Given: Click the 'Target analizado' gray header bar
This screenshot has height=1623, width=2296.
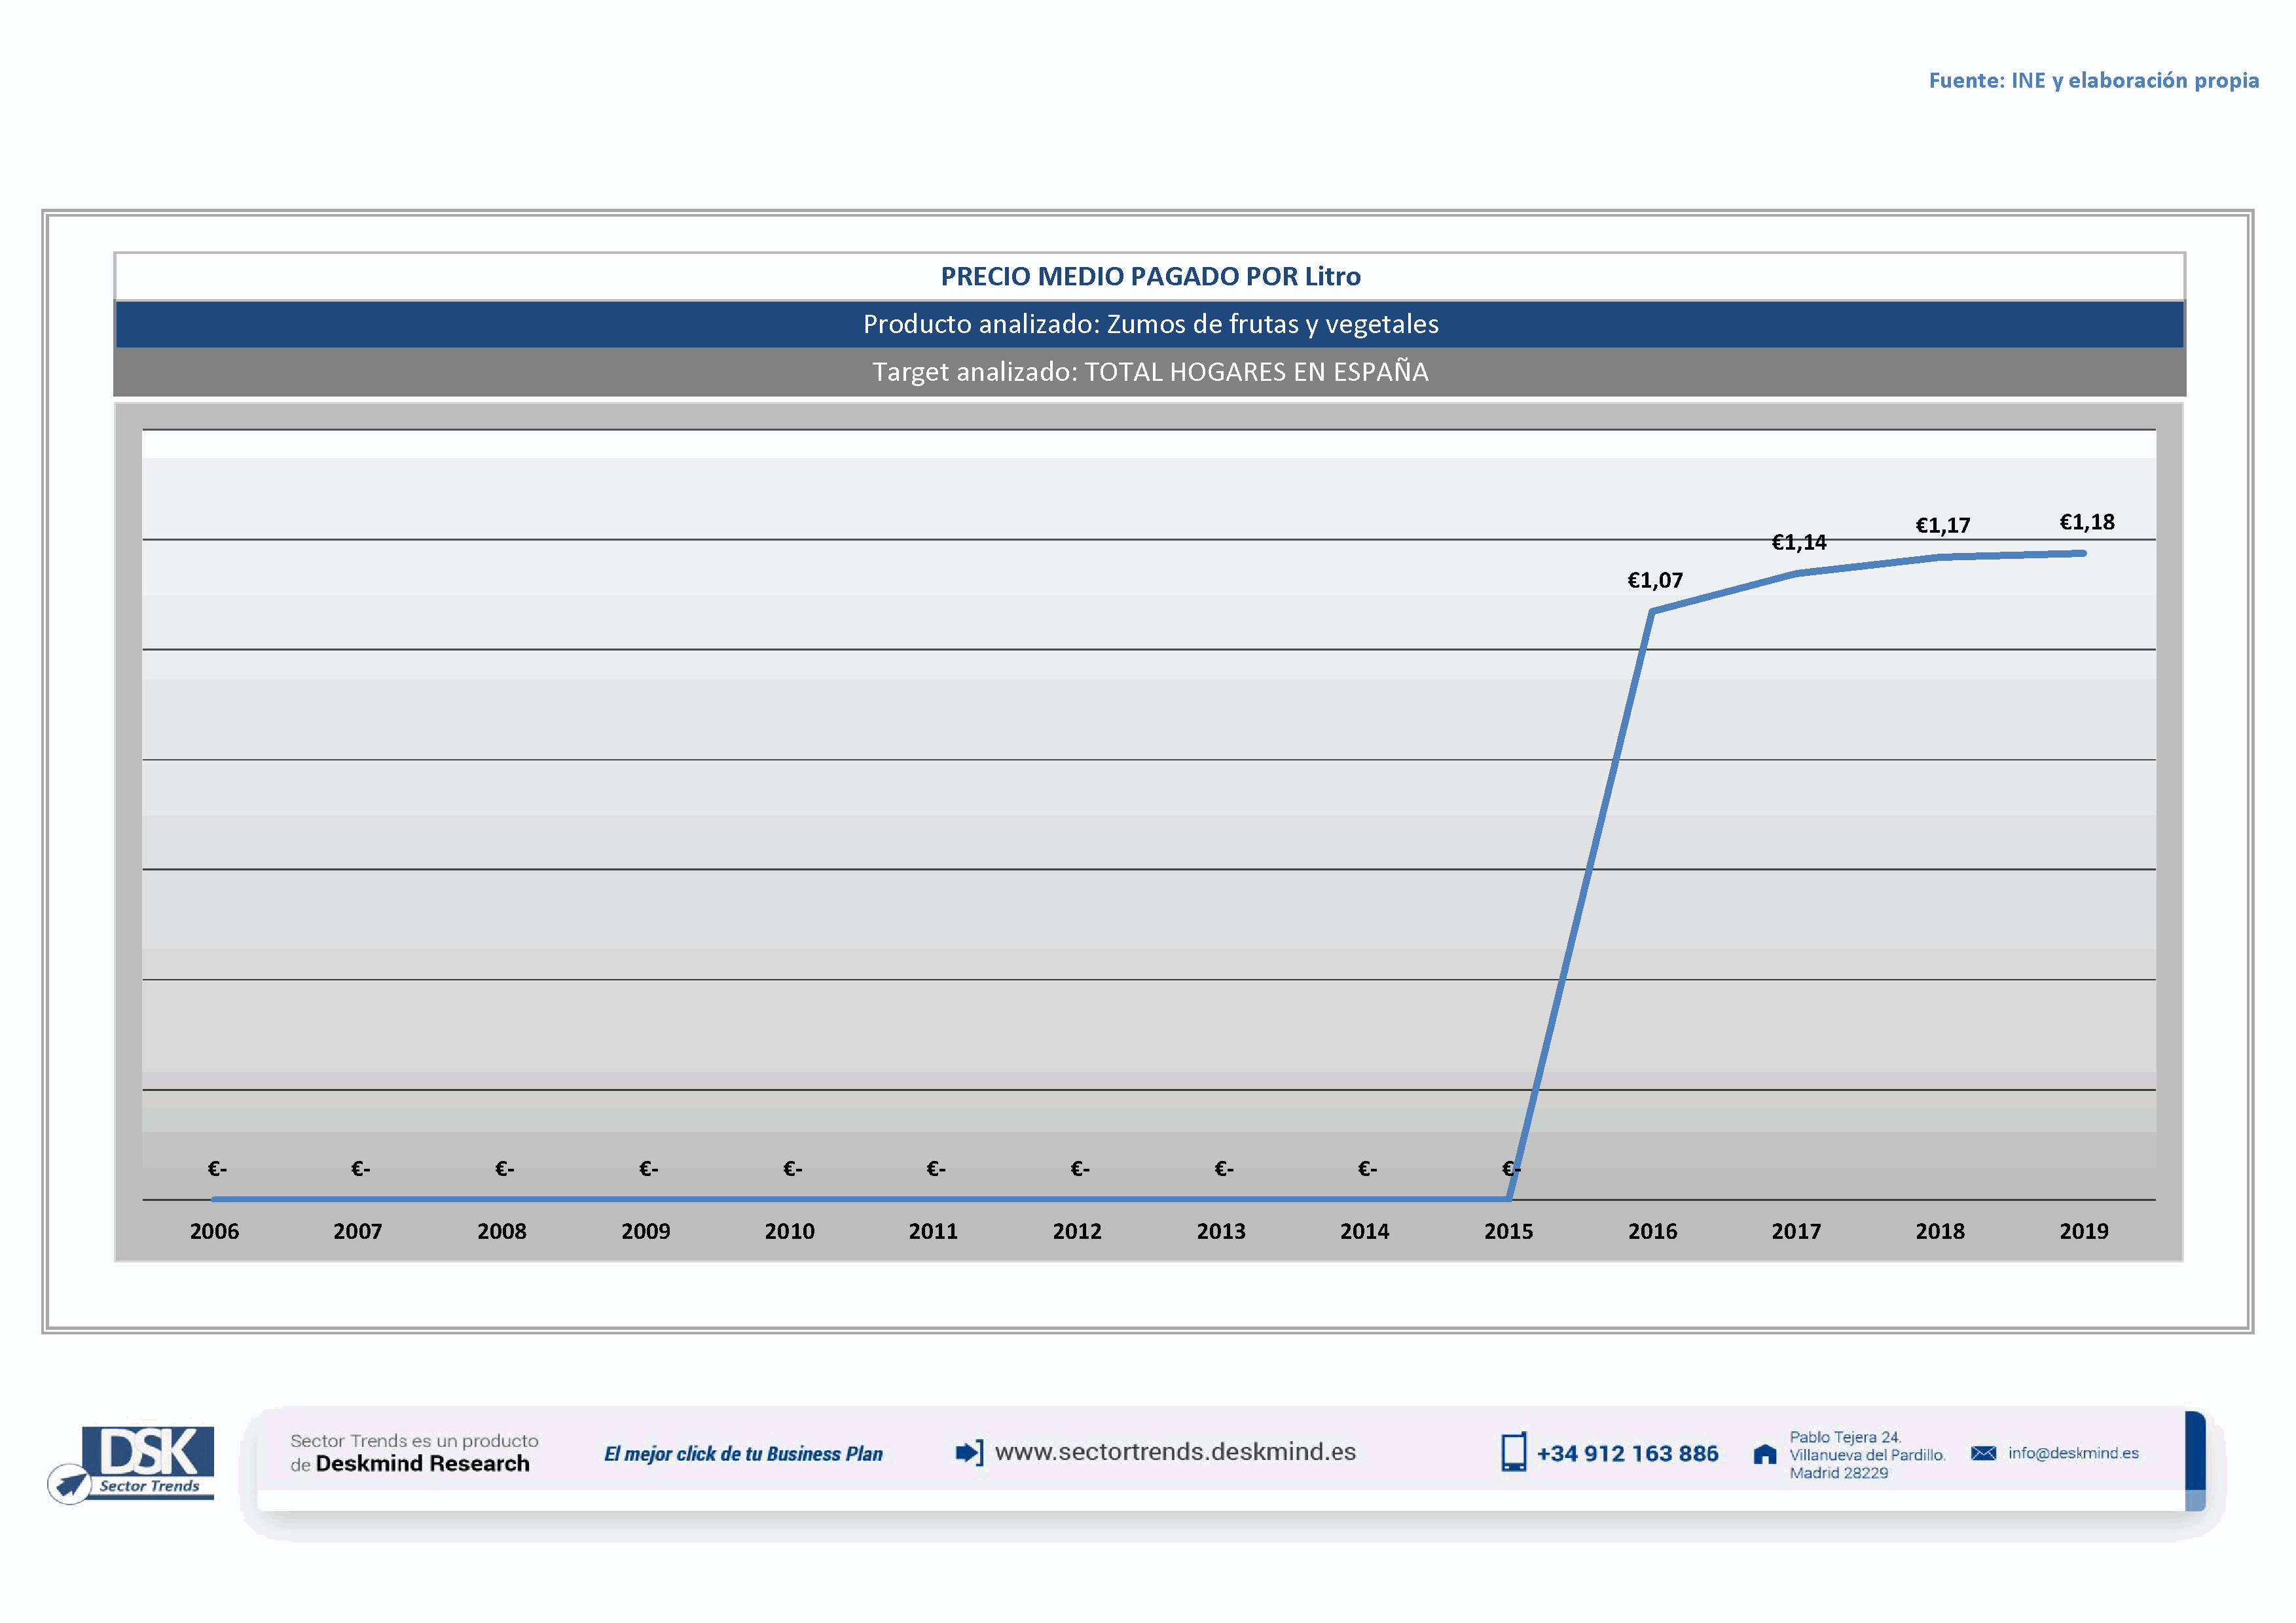Looking at the screenshot, I should click(x=1150, y=372).
